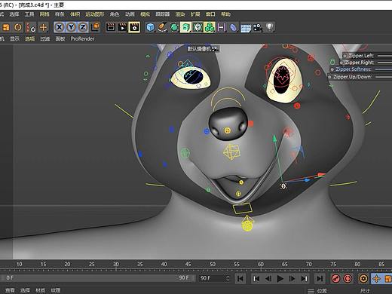This screenshot has width=392, height=294.
Task: Render to Picture Viewer icon
Action: (x=122, y=27)
